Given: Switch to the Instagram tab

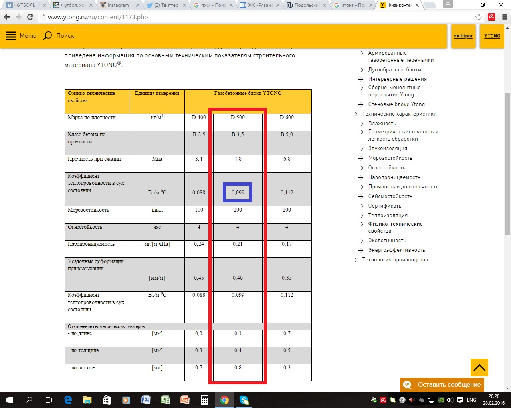Looking at the screenshot, I should [118, 5].
